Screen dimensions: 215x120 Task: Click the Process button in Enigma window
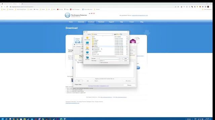coord(129,85)
